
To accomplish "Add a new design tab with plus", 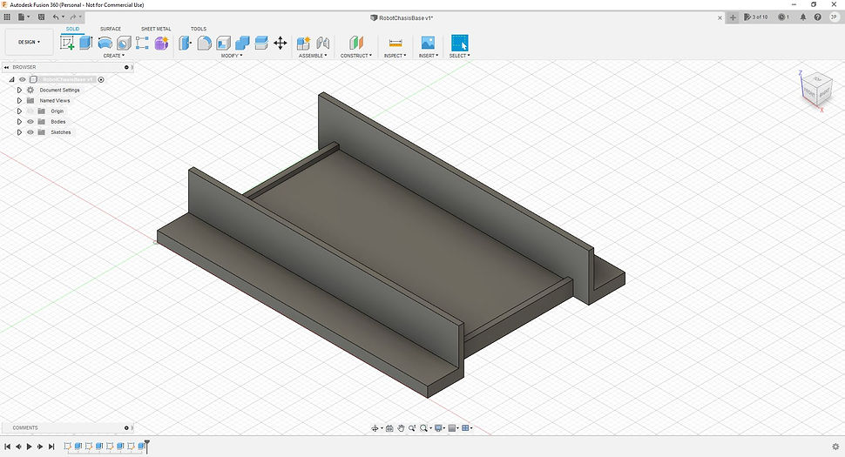I will (x=733, y=17).
